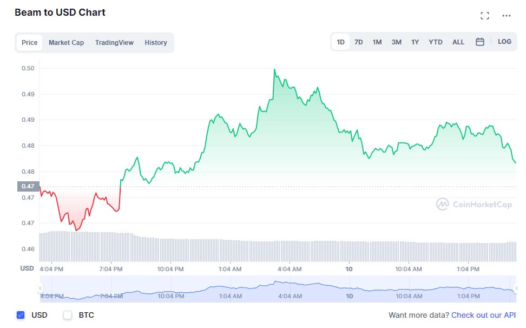Follow the 'Check out our API' link
Viewport: 526px width, 328px height.
(483, 315)
